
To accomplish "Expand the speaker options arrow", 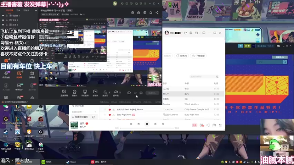I will pyautogui.click(x=120, y=92).
